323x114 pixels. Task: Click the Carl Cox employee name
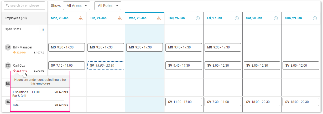point(19,66)
